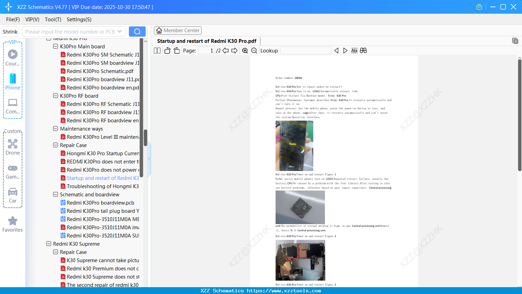Image resolution: width=522 pixels, height=294 pixels.
Task: Click the Page number input field
Action: coord(207,51)
